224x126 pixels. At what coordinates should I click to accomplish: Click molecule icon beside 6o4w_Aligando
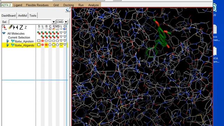click(13, 45)
